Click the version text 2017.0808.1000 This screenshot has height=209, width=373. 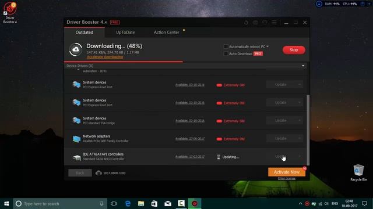(x=114, y=173)
